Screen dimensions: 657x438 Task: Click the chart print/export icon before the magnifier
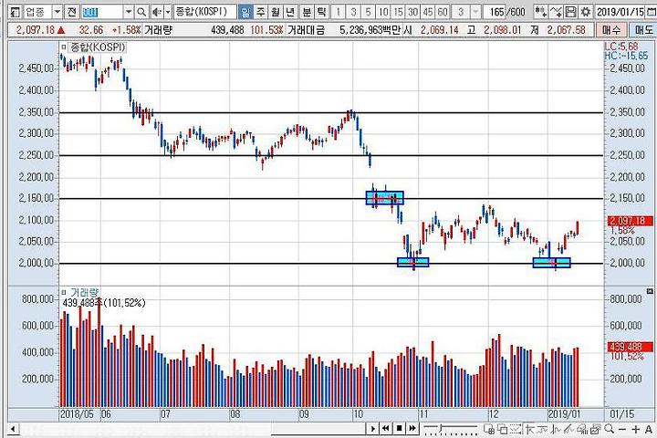(x=595, y=429)
